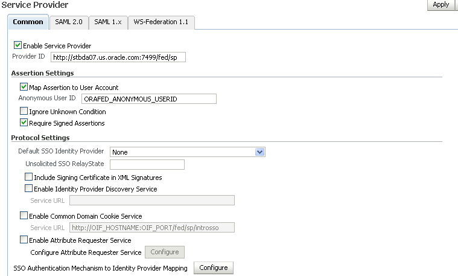
Task: Uncheck Enable Service Provider checkbox
Action: [x=17, y=45]
